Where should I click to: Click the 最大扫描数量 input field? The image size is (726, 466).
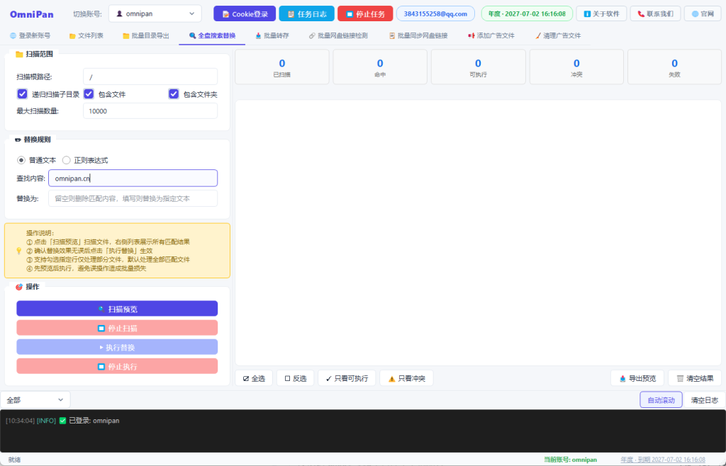(x=150, y=111)
